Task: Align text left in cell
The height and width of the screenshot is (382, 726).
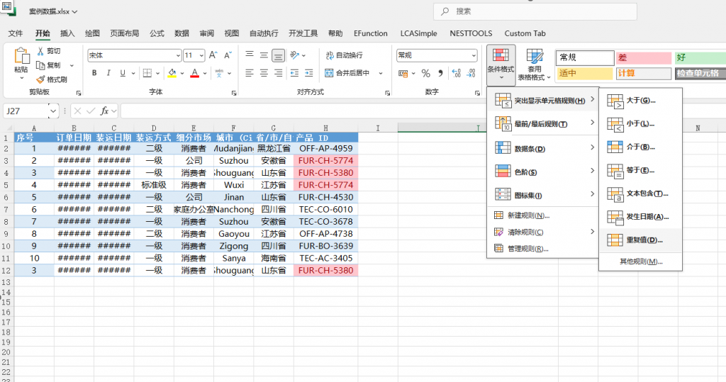Action: click(x=250, y=73)
